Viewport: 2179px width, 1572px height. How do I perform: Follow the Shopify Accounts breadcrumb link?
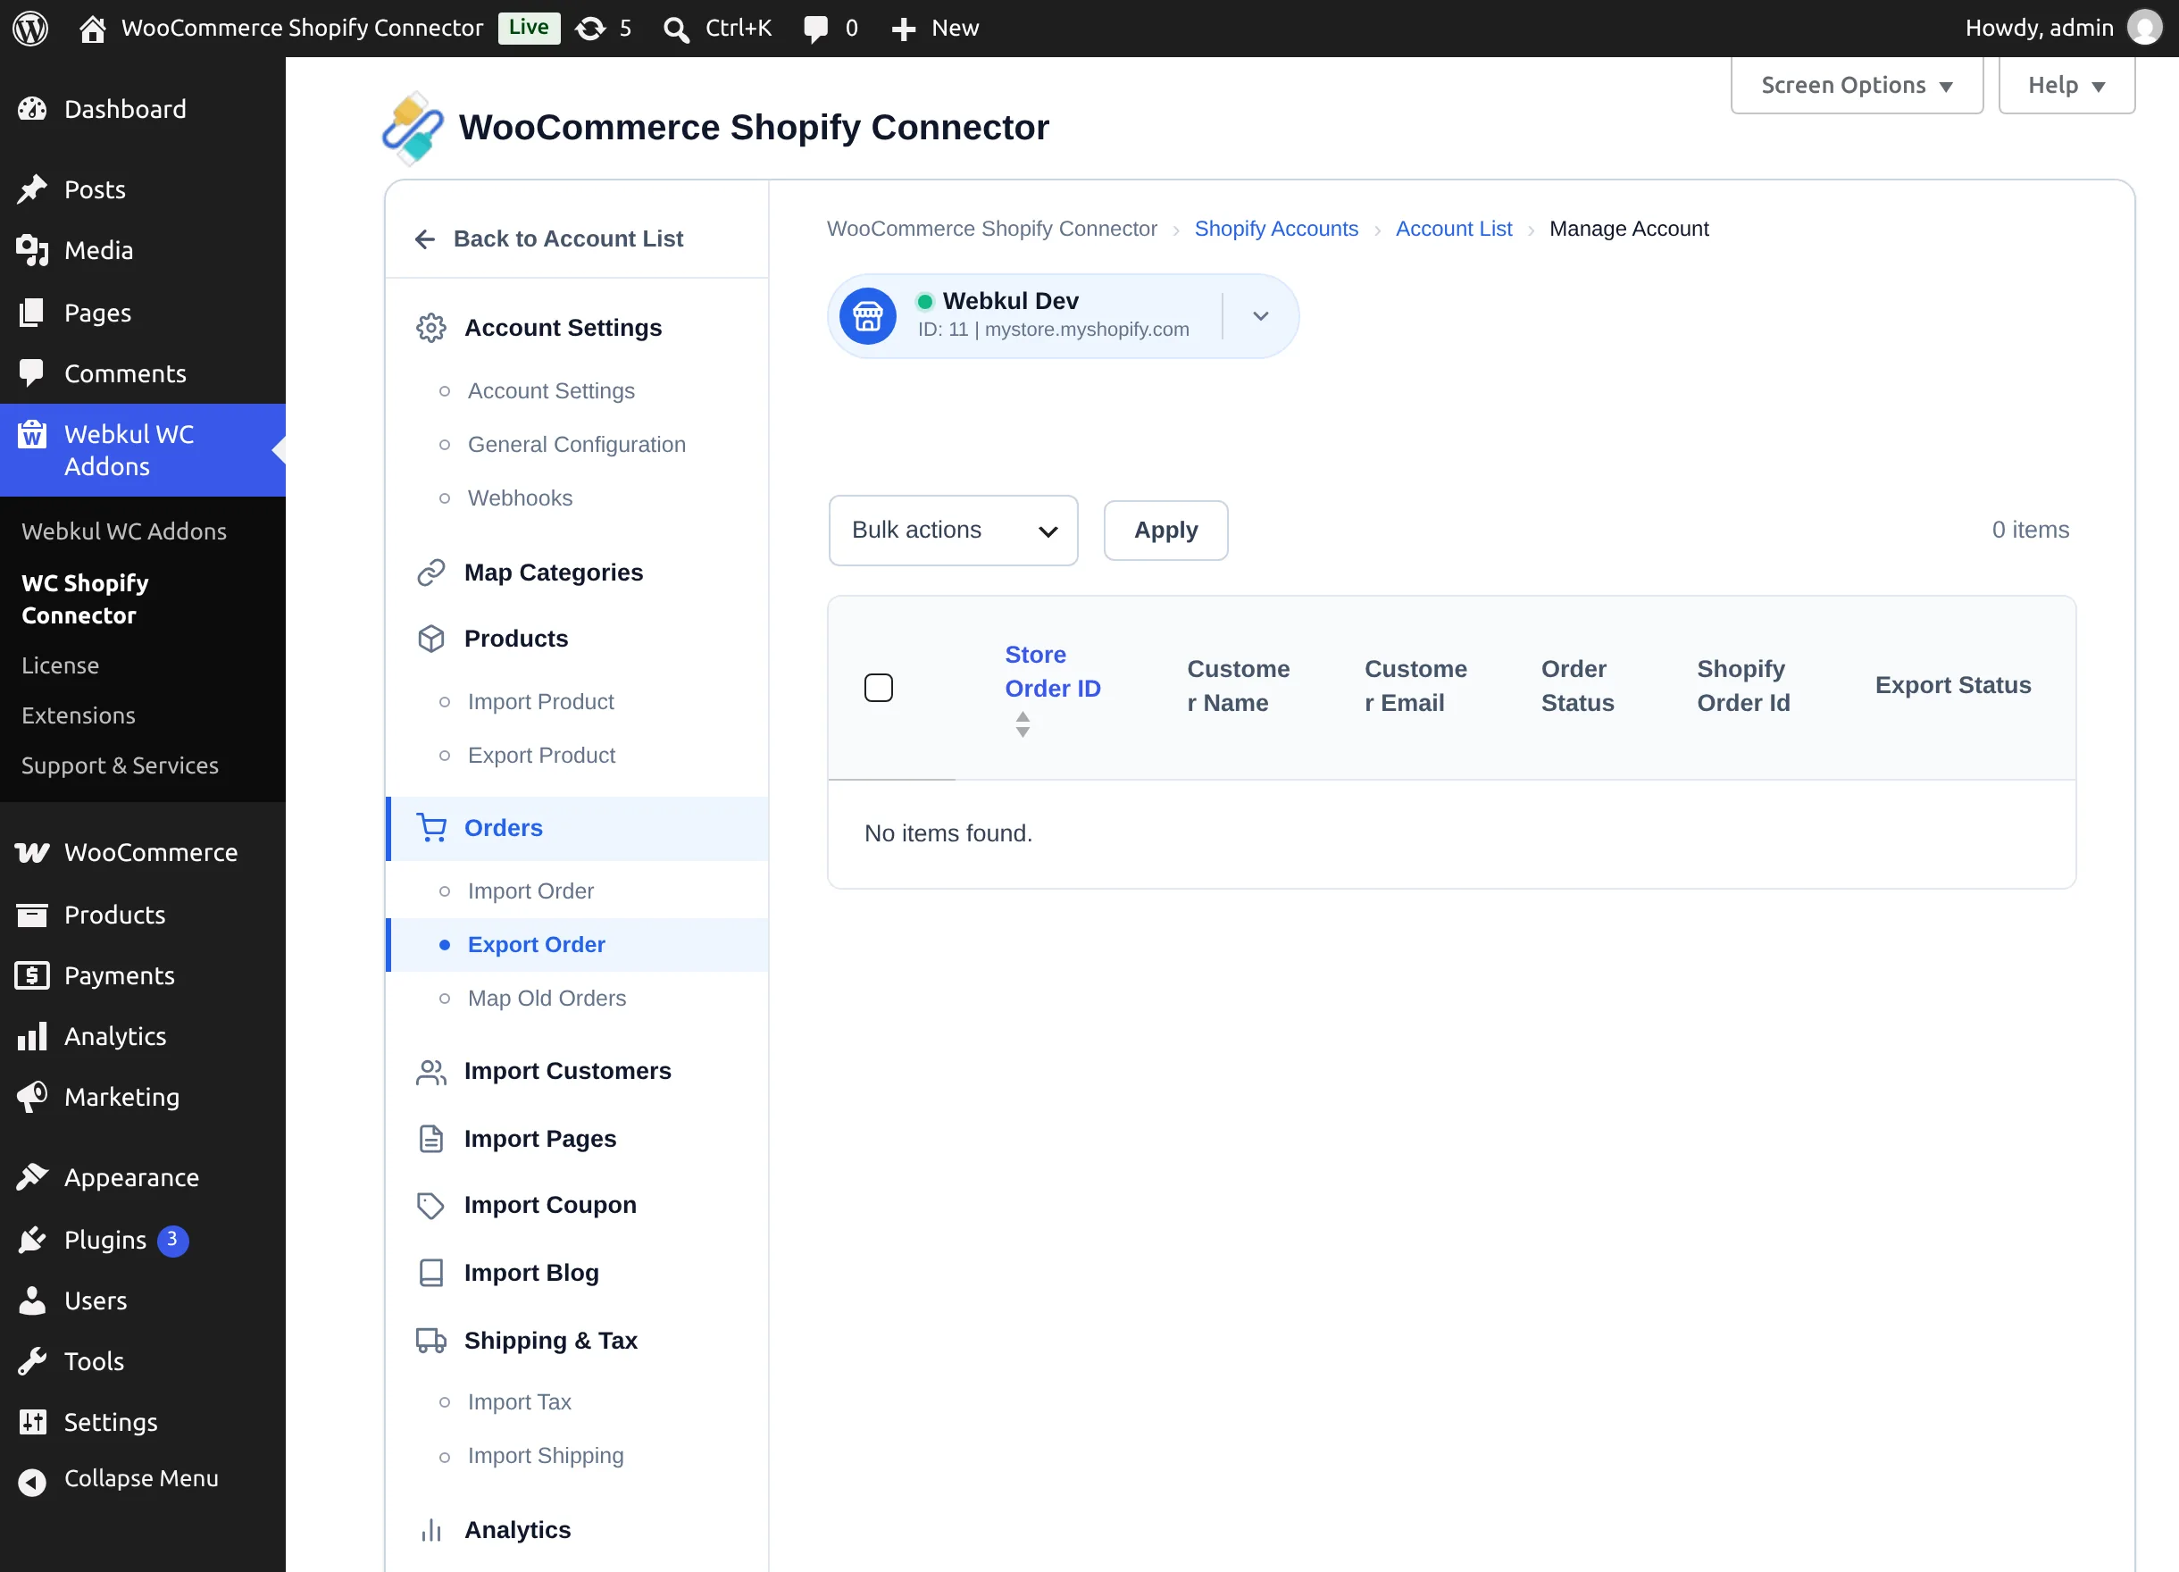[x=1276, y=229]
